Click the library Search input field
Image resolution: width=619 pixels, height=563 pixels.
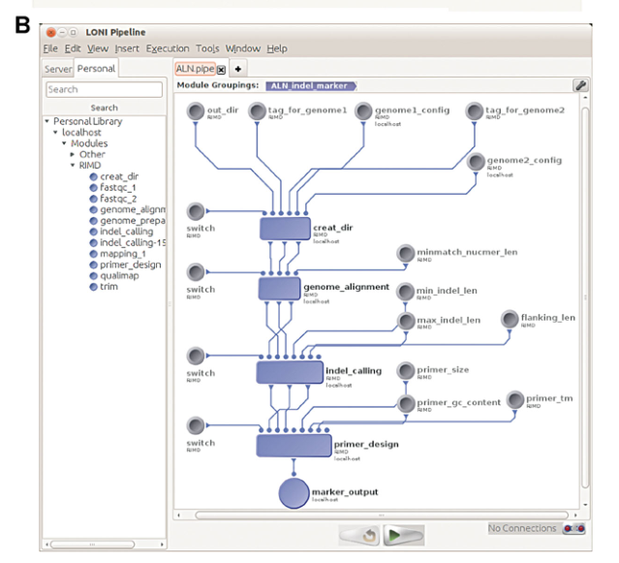click(104, 89)
